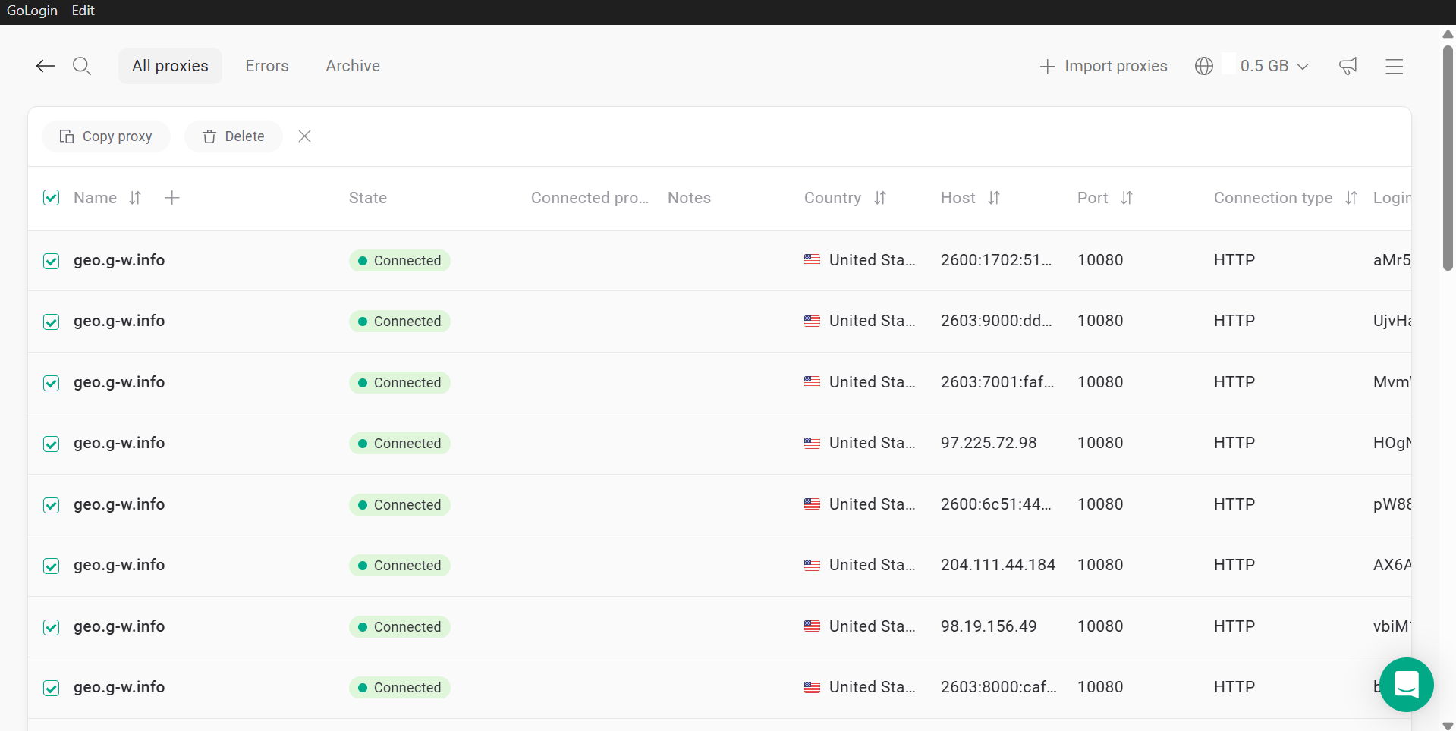Image resolution: width=1456 pixels, height=731 pixels.
Task: Open the proxy search magnifier
Action: pos(82,66)
